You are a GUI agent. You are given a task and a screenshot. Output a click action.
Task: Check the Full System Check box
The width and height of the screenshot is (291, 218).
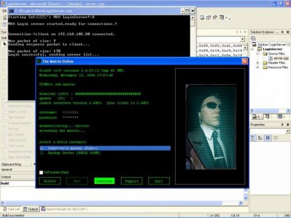(41, 172)
